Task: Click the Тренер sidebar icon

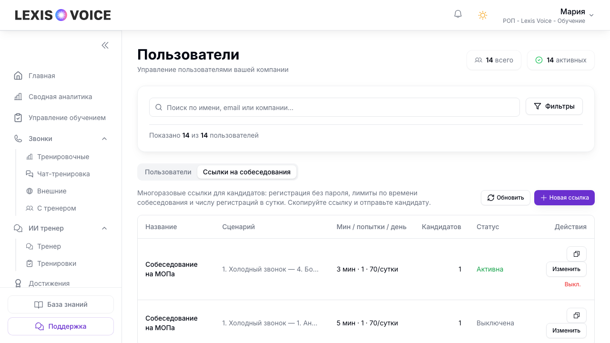Action: [x=30, y=246]
